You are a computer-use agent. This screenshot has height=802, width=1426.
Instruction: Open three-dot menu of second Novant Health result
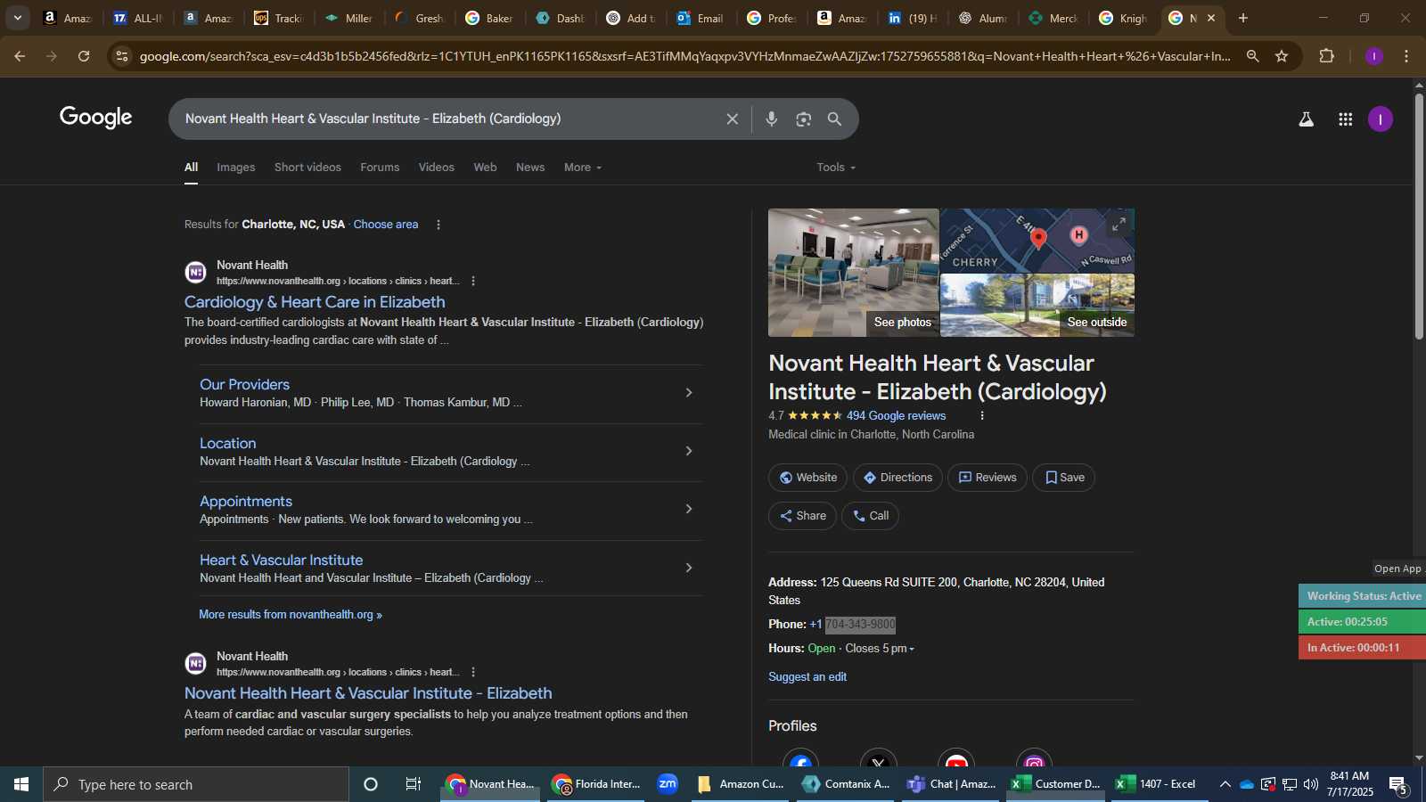(x=473, y=672)
